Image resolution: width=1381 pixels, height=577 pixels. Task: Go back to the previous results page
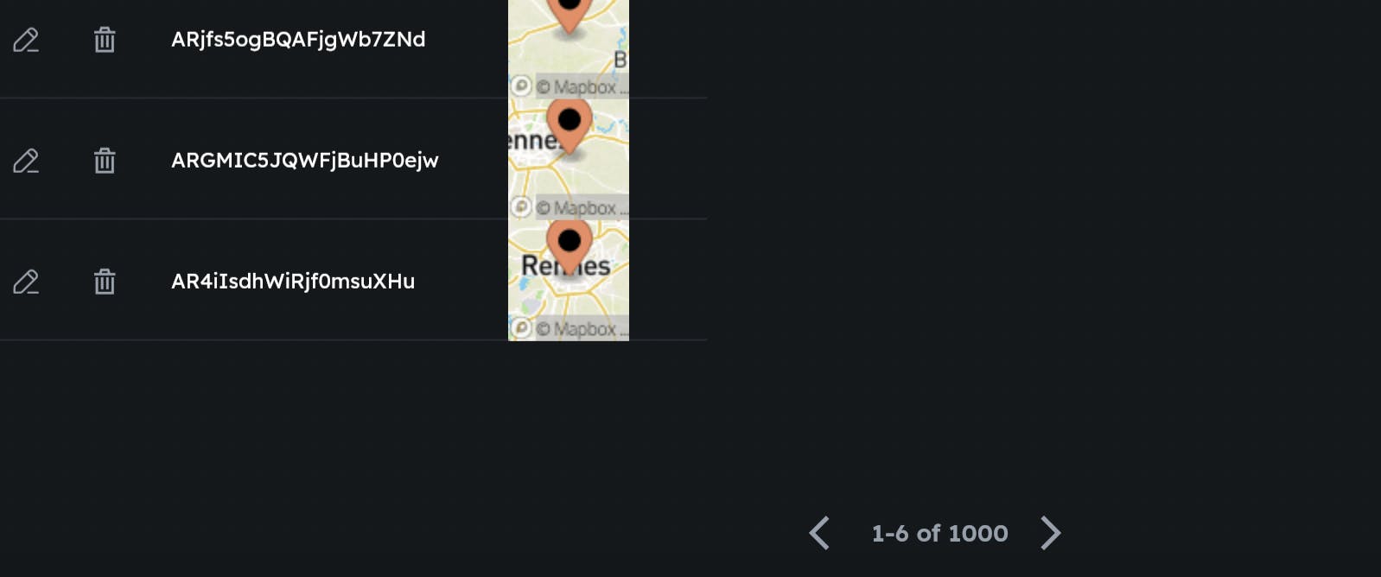click(x=819, y=533)
